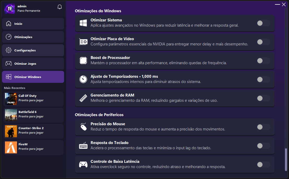Click the mouse icon for Precisão do Mouse

point(83,127)
